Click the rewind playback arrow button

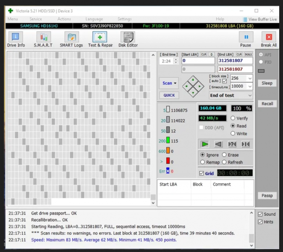pyautogui.click(x=218, y=144)
